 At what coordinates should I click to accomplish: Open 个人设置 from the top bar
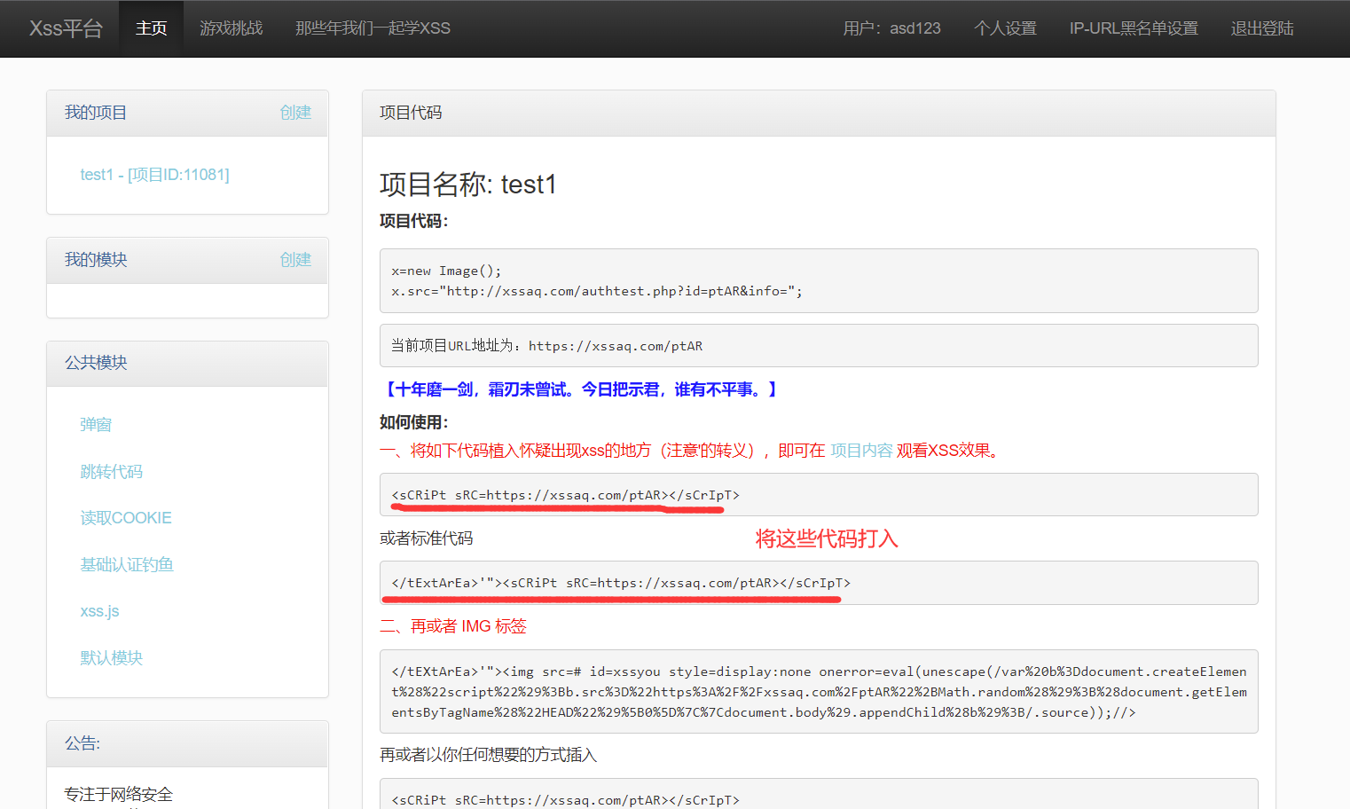(1005, 28)
